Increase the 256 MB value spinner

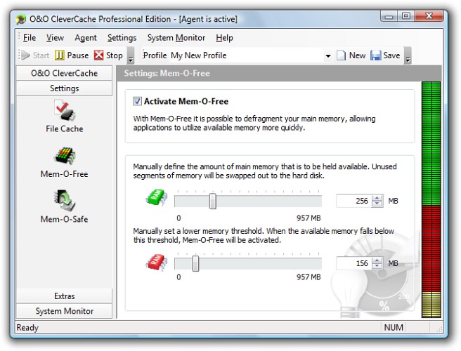click(377, 198)
